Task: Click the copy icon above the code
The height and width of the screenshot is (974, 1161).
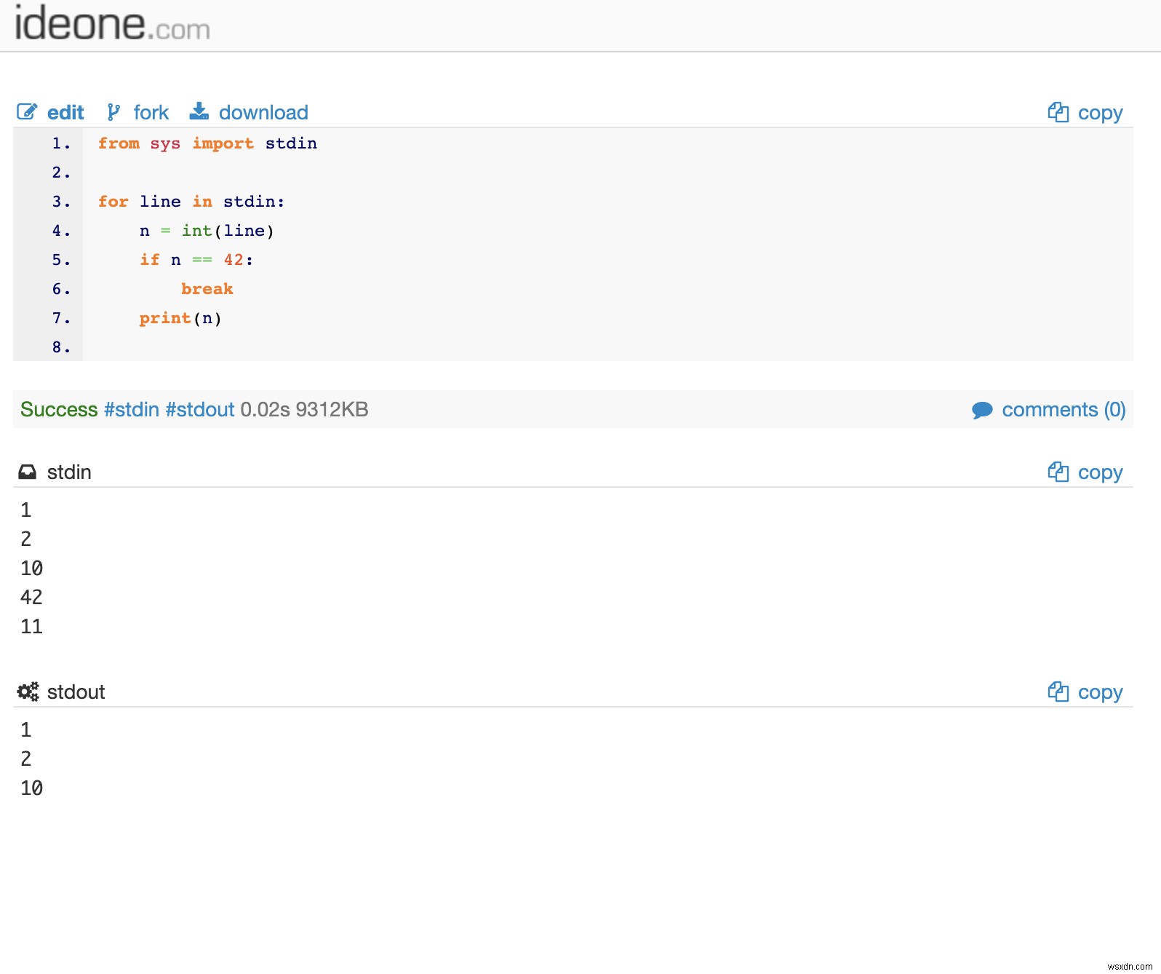Action: (x=1058, y=112)
